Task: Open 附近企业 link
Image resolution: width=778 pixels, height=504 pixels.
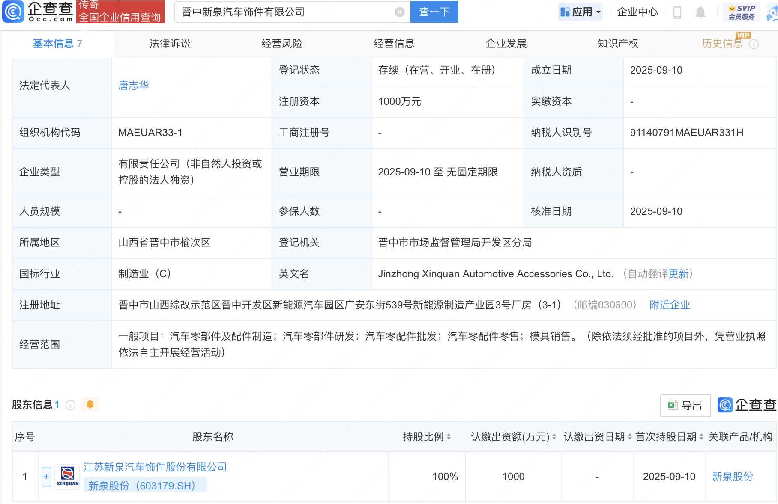Action: (x=670, y=305)
